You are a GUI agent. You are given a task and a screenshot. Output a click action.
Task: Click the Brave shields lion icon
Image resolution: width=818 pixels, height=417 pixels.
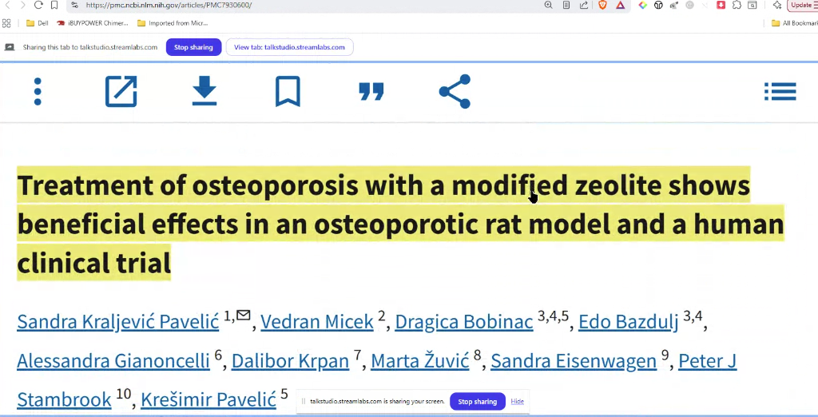[602, 5]
